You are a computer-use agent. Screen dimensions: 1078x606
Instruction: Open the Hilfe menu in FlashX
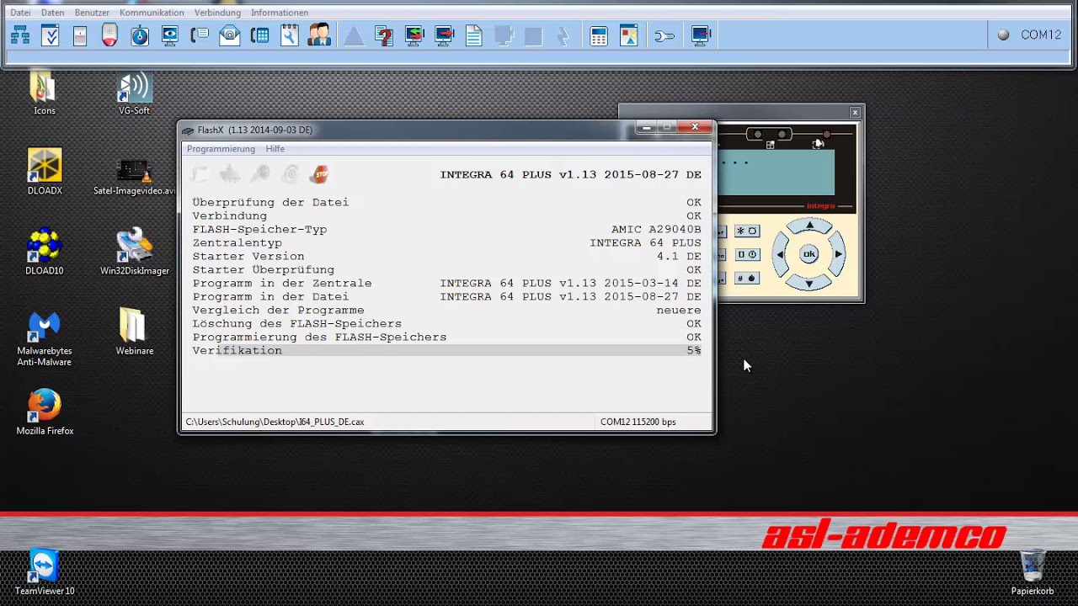(x=275, y=149)
